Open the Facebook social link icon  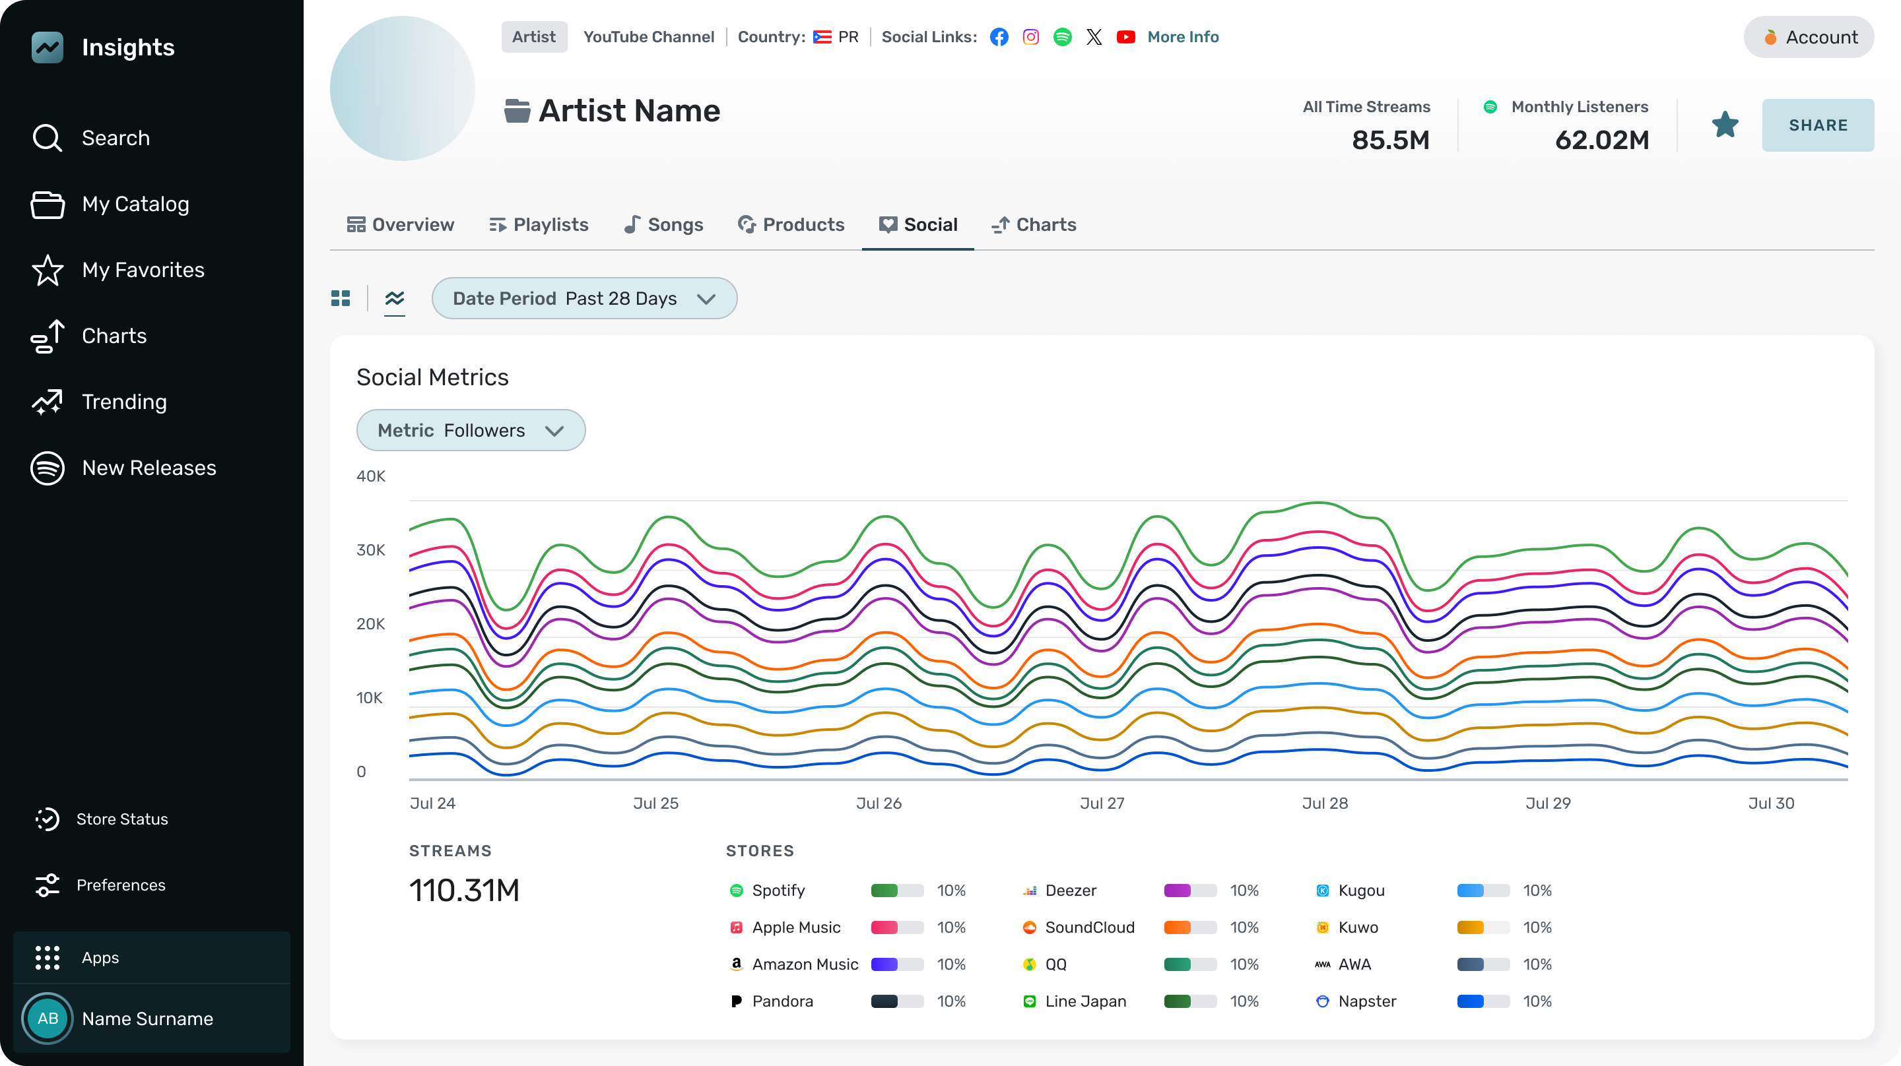[999, 37]
